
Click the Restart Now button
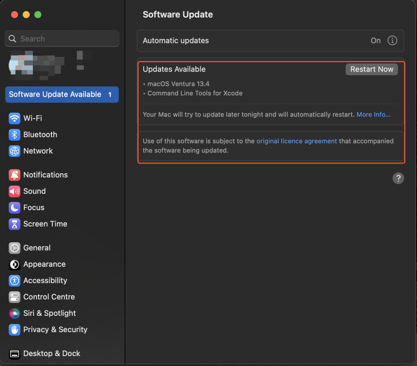[371, 69]
